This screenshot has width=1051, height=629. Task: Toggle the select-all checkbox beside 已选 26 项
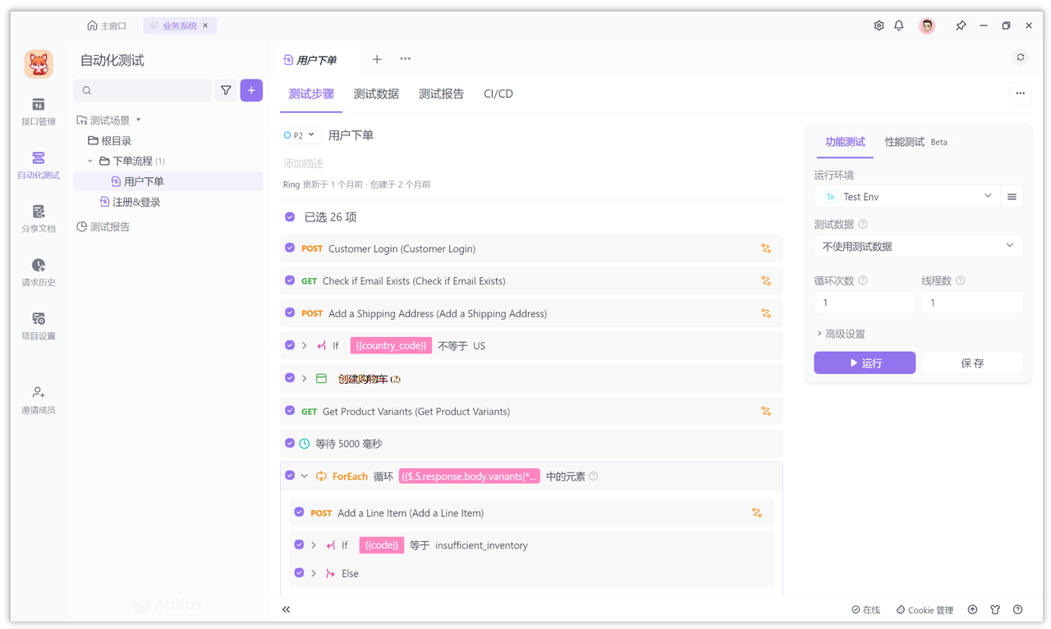click(290, 217)
